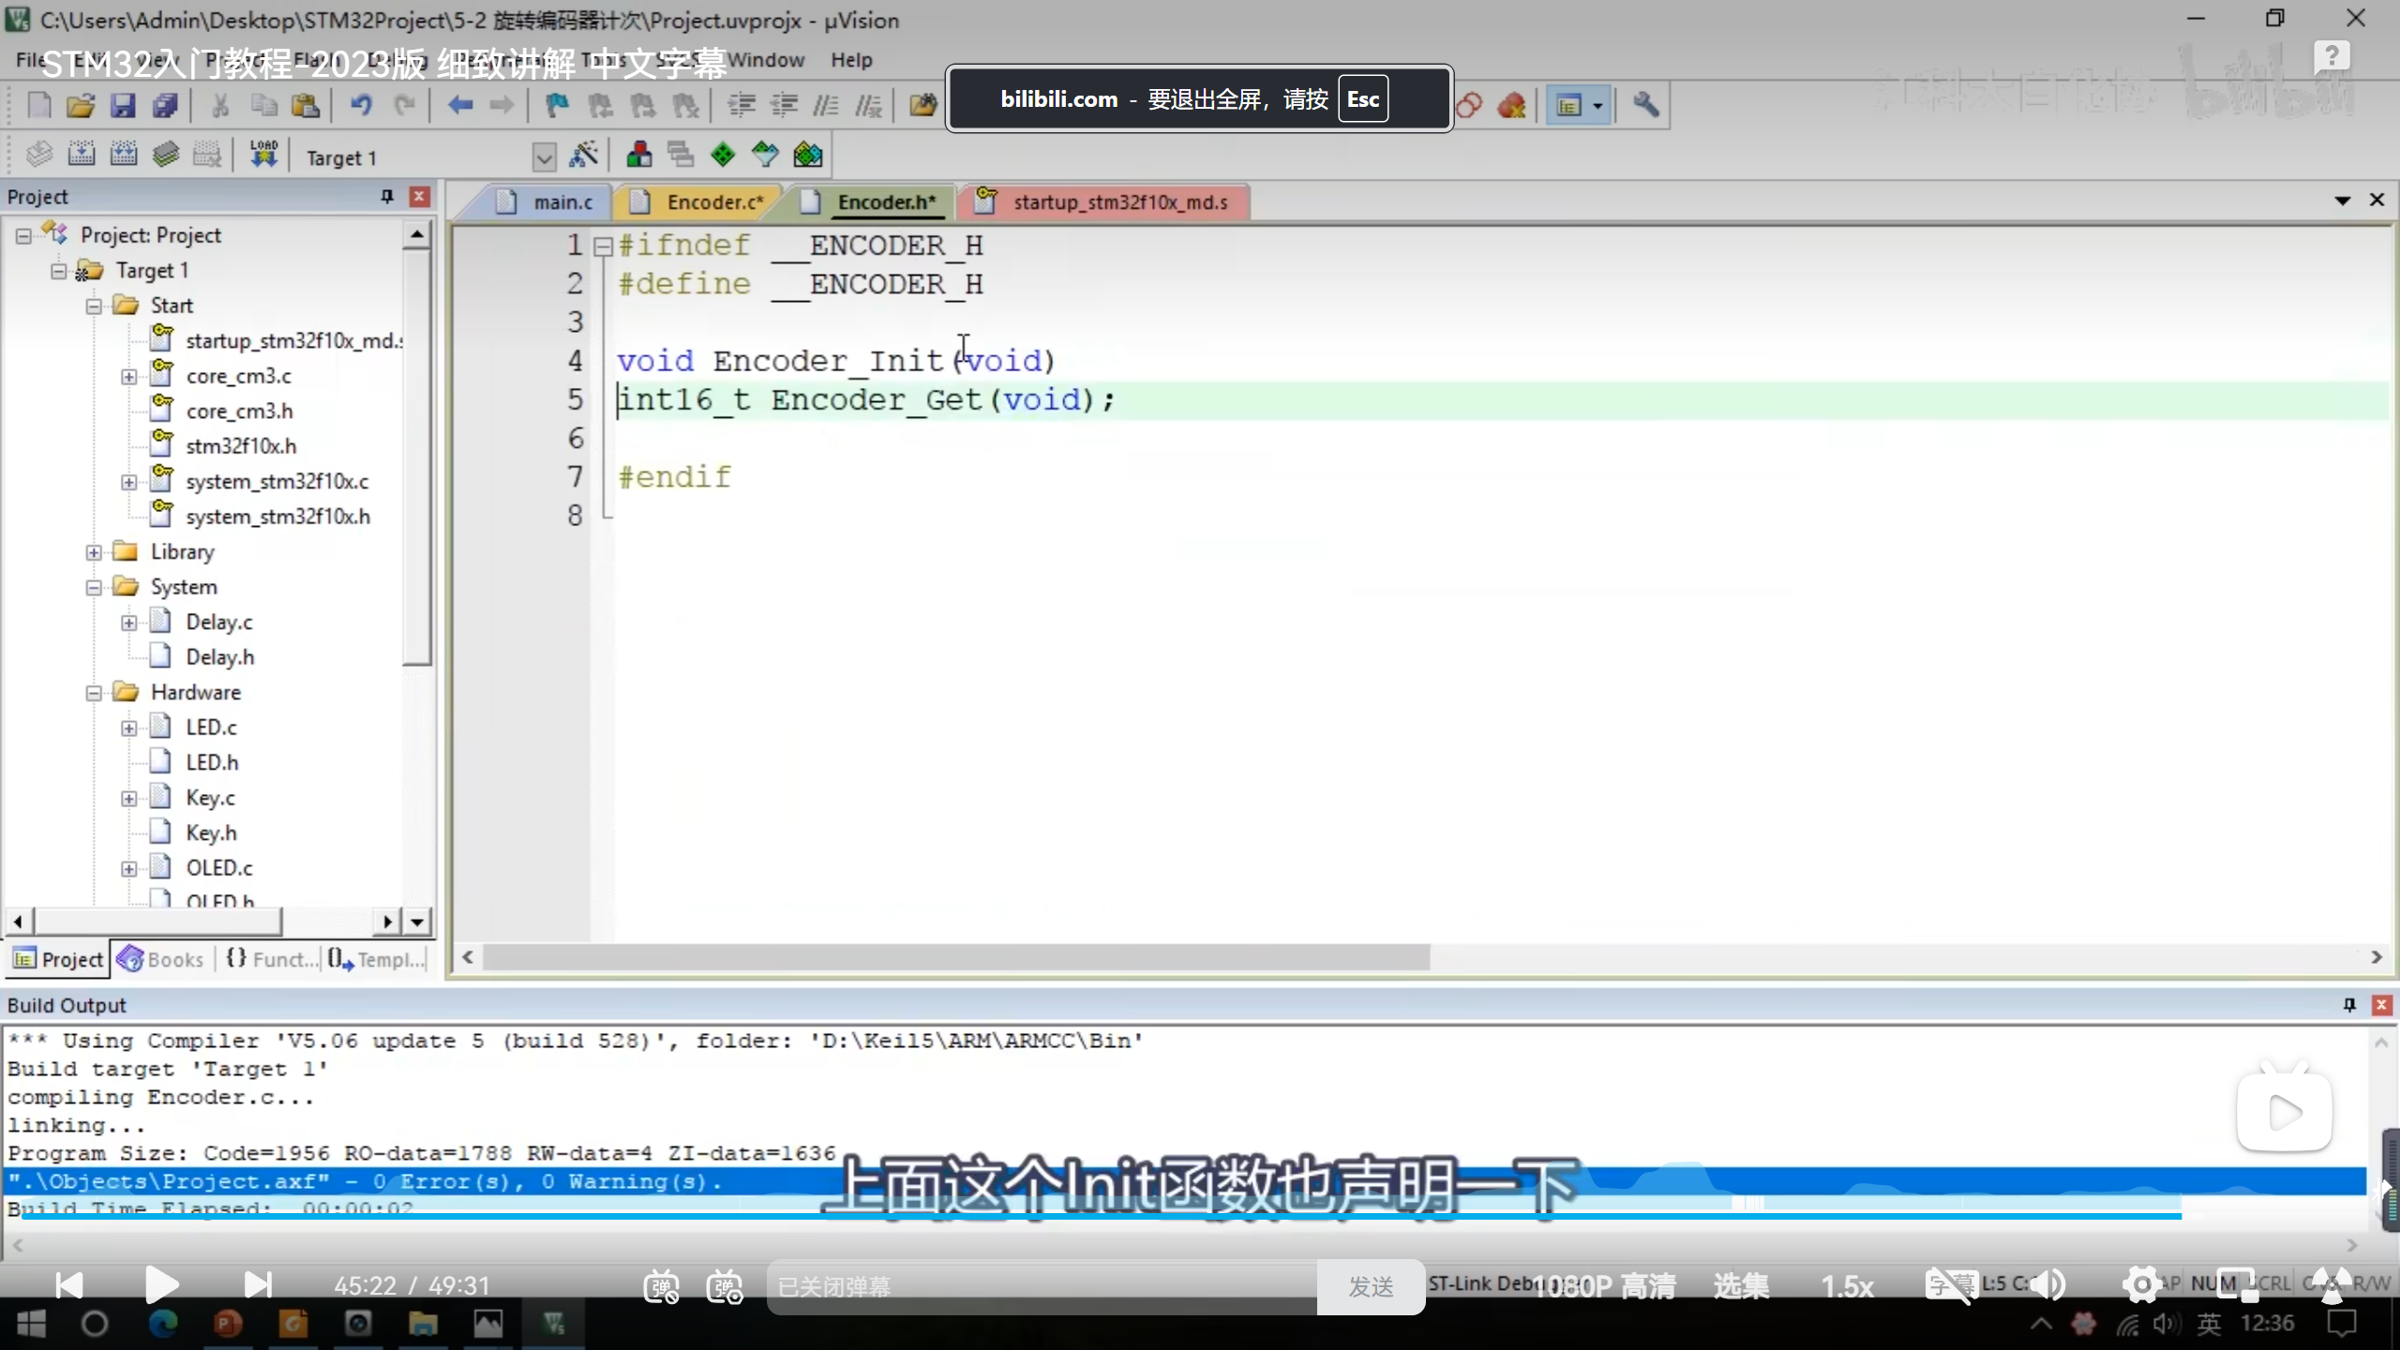Open the Target 1 dropdown

544,157
